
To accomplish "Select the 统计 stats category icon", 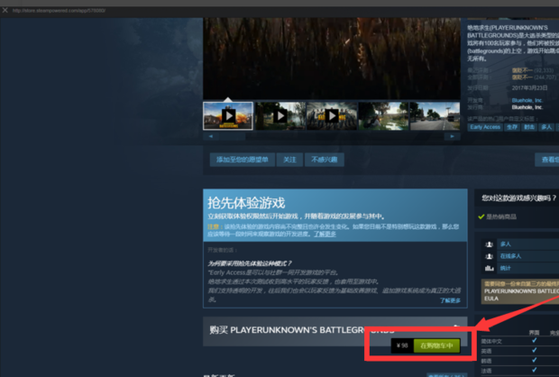I will tap(489, 268).
